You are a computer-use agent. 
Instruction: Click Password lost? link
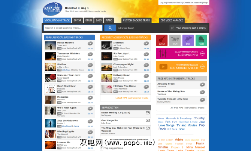(175, 3)
